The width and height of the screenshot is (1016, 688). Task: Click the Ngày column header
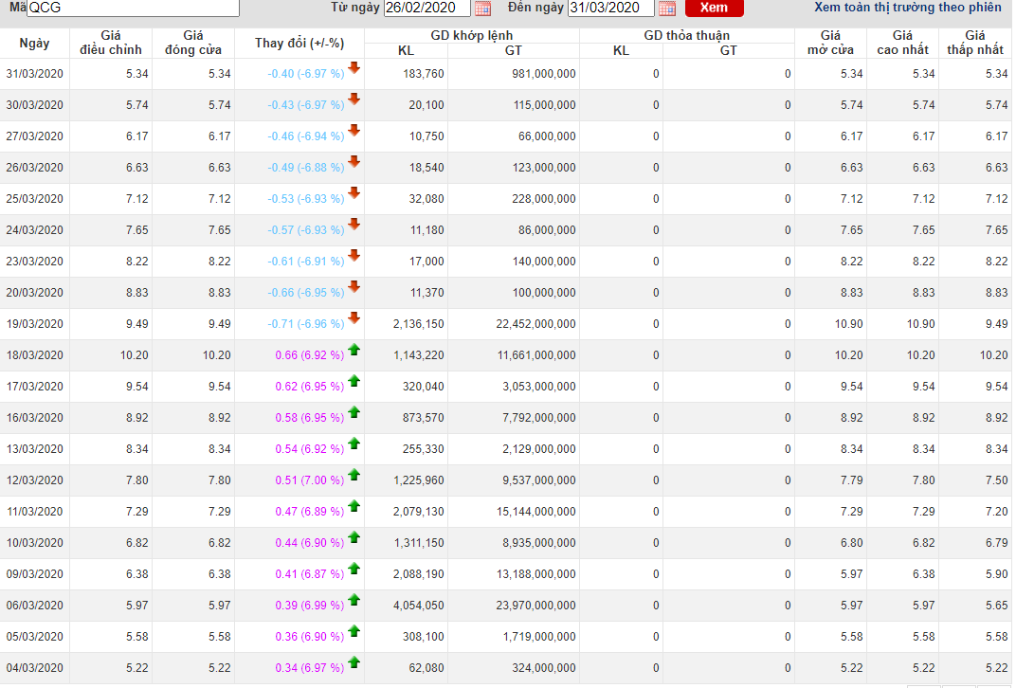(x=34, y=43)
